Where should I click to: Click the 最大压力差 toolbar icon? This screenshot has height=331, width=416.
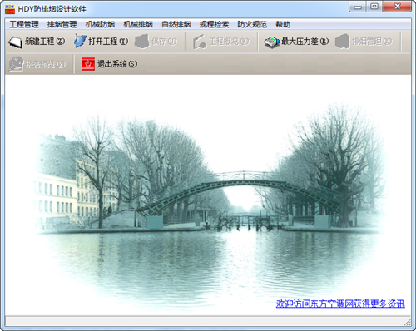click(x=272, y=42)
